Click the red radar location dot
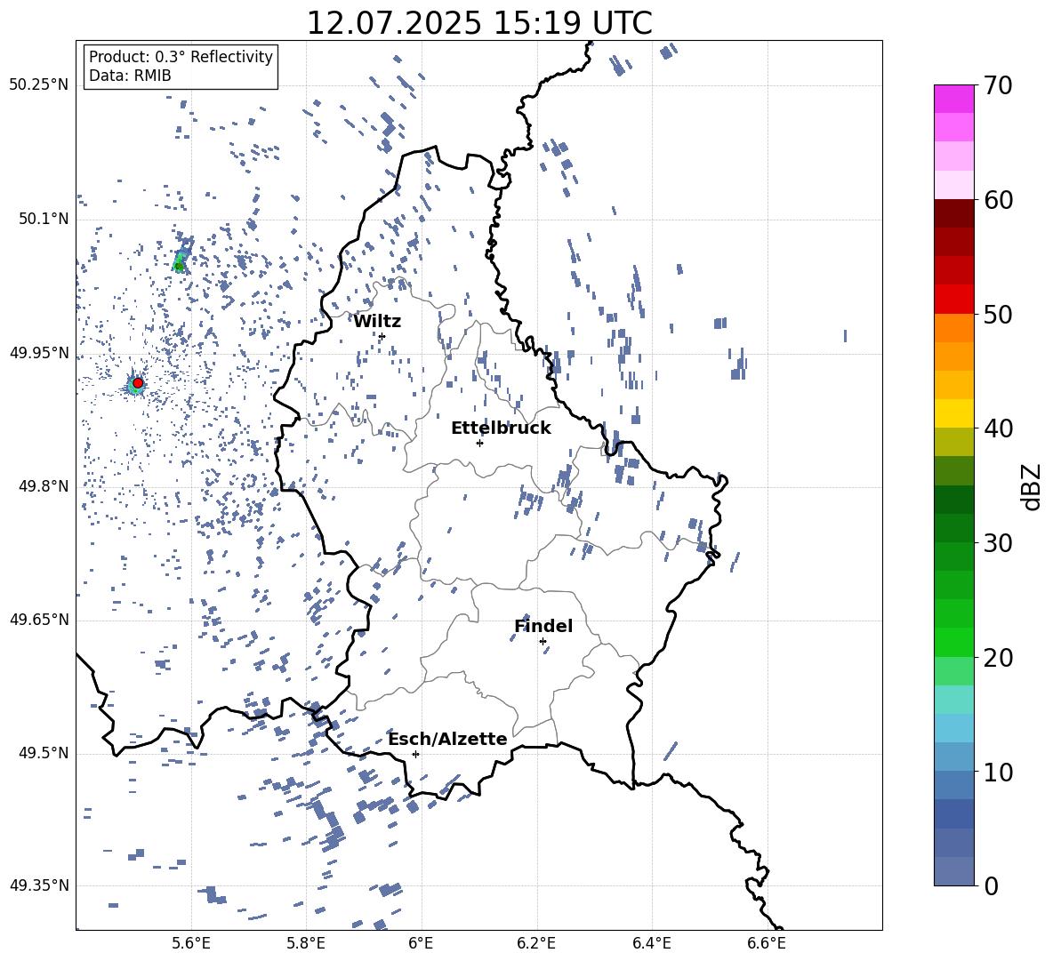Image resolution: width=1053 pixels, height=961 pixels. coord(138,383)
